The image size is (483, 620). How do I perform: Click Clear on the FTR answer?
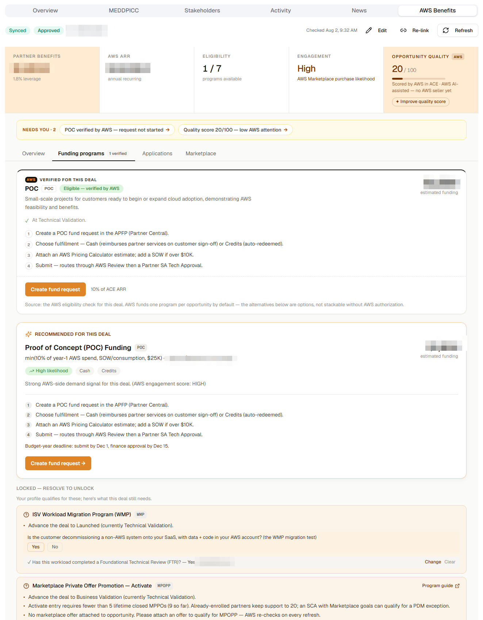pos(450,562)
